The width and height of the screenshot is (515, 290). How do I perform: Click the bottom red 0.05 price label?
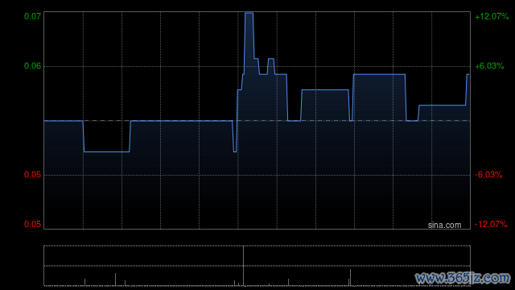point(32,224)
